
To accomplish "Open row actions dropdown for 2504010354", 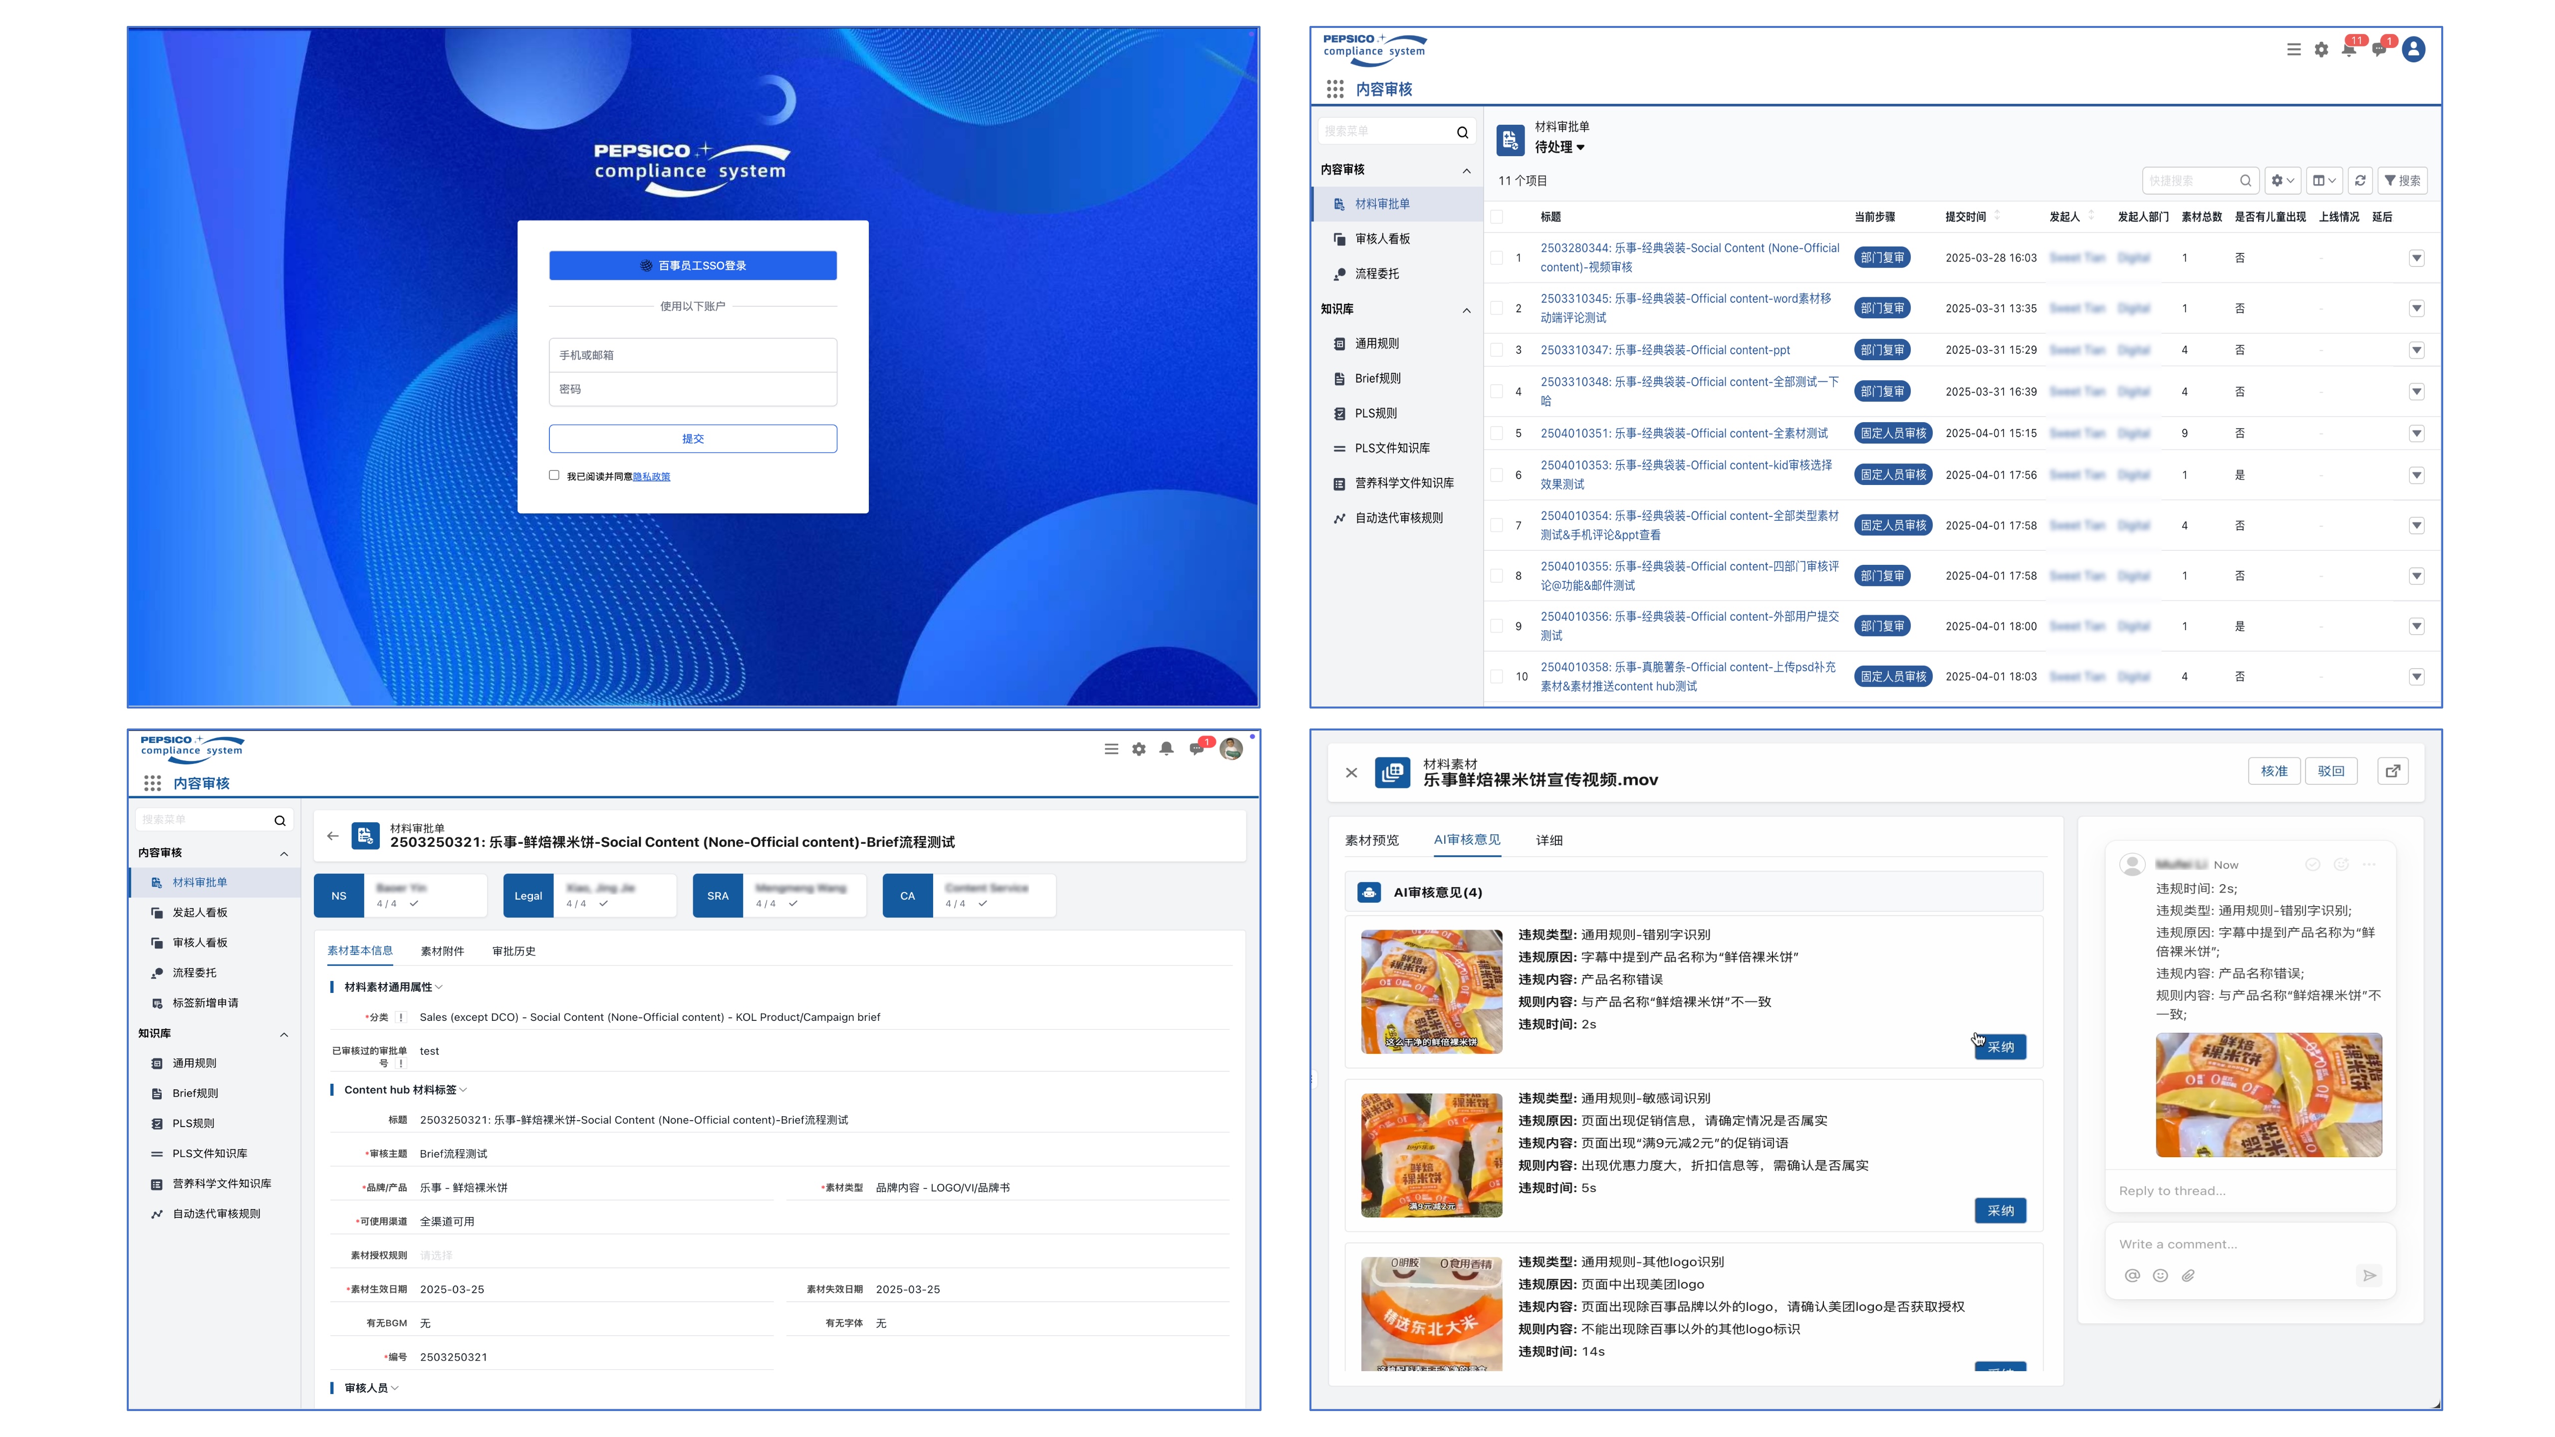I will [x=2416, y=525].
